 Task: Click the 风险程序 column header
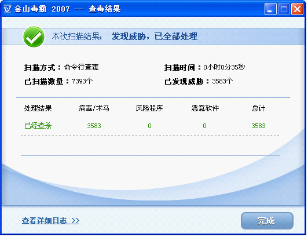[x=149, y=108]
